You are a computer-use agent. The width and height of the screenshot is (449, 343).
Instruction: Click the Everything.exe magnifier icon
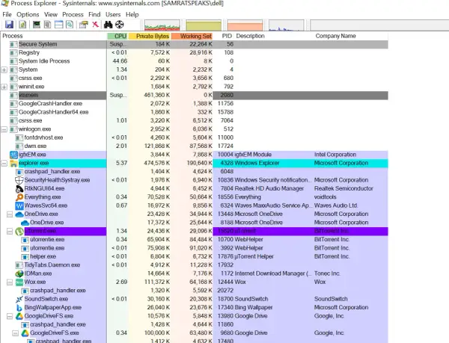click(19, 197)
